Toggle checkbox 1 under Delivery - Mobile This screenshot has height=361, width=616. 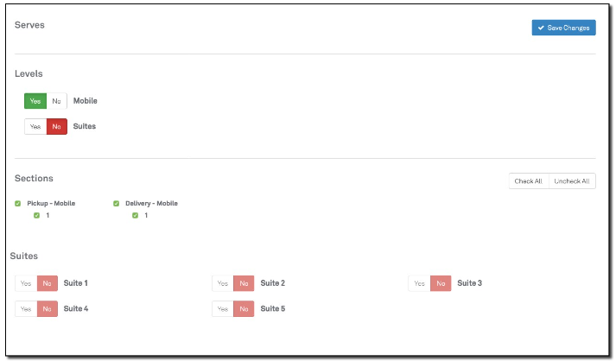tap(135, 215)
